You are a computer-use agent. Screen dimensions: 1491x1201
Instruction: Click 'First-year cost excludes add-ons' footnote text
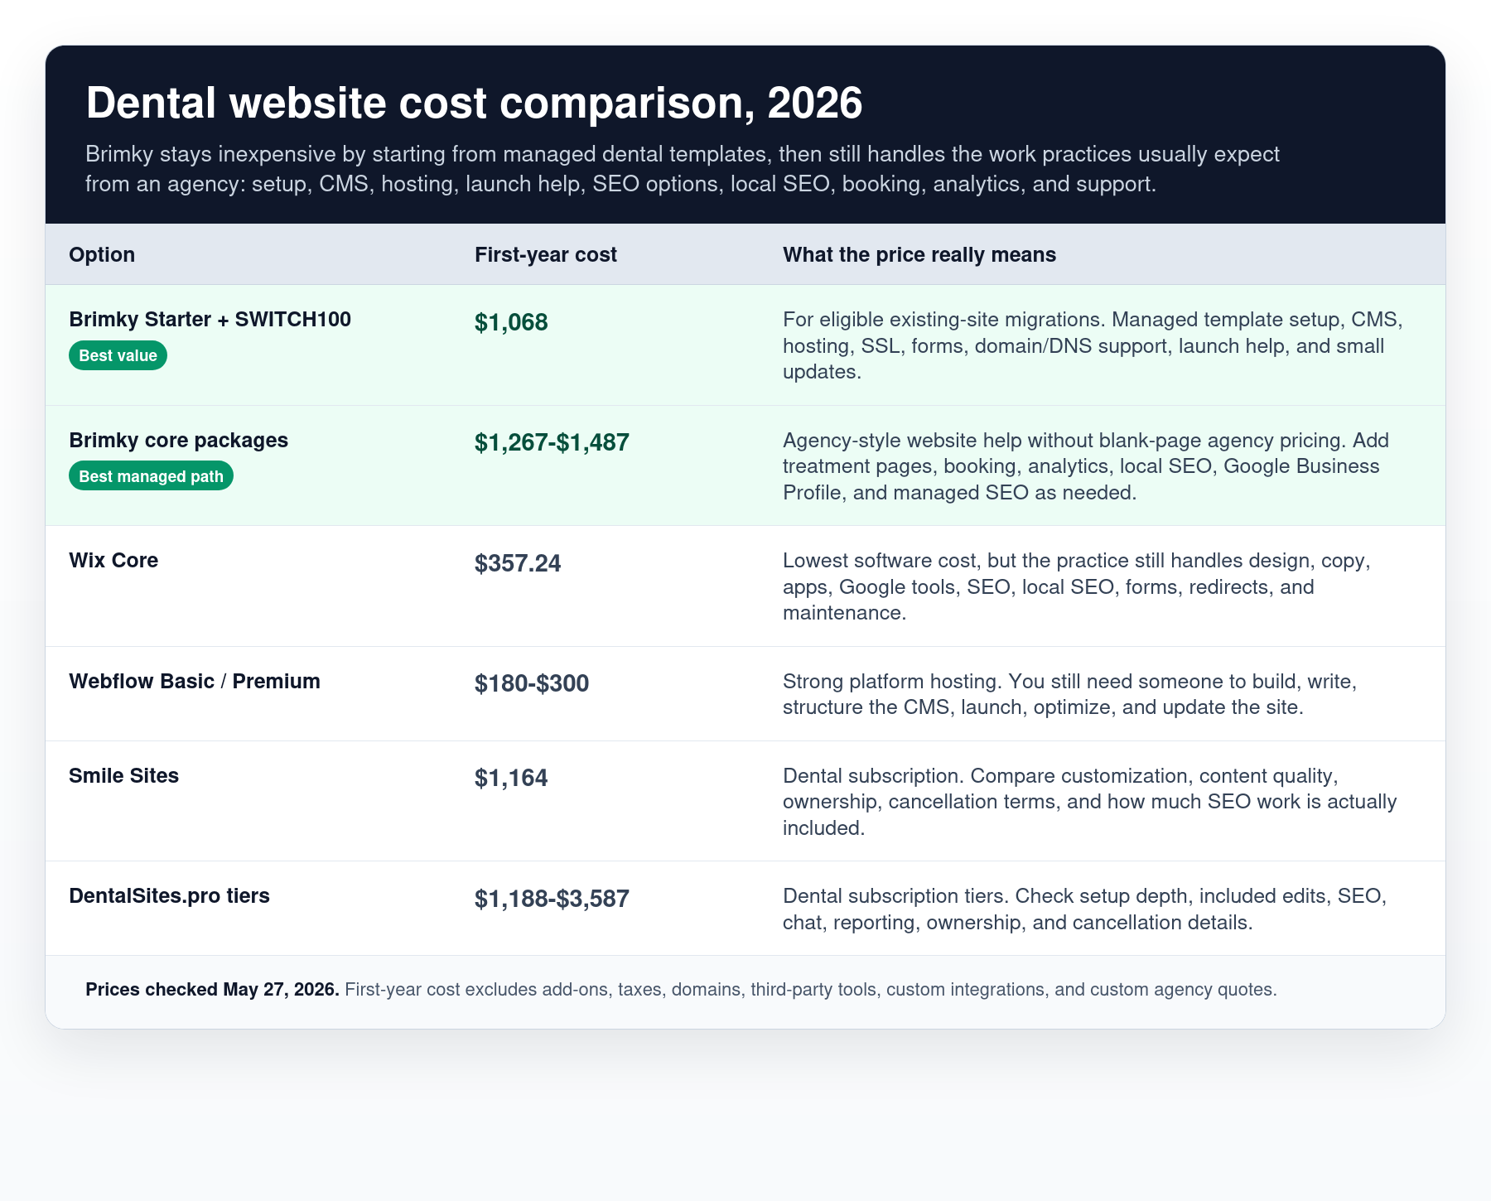811,989
